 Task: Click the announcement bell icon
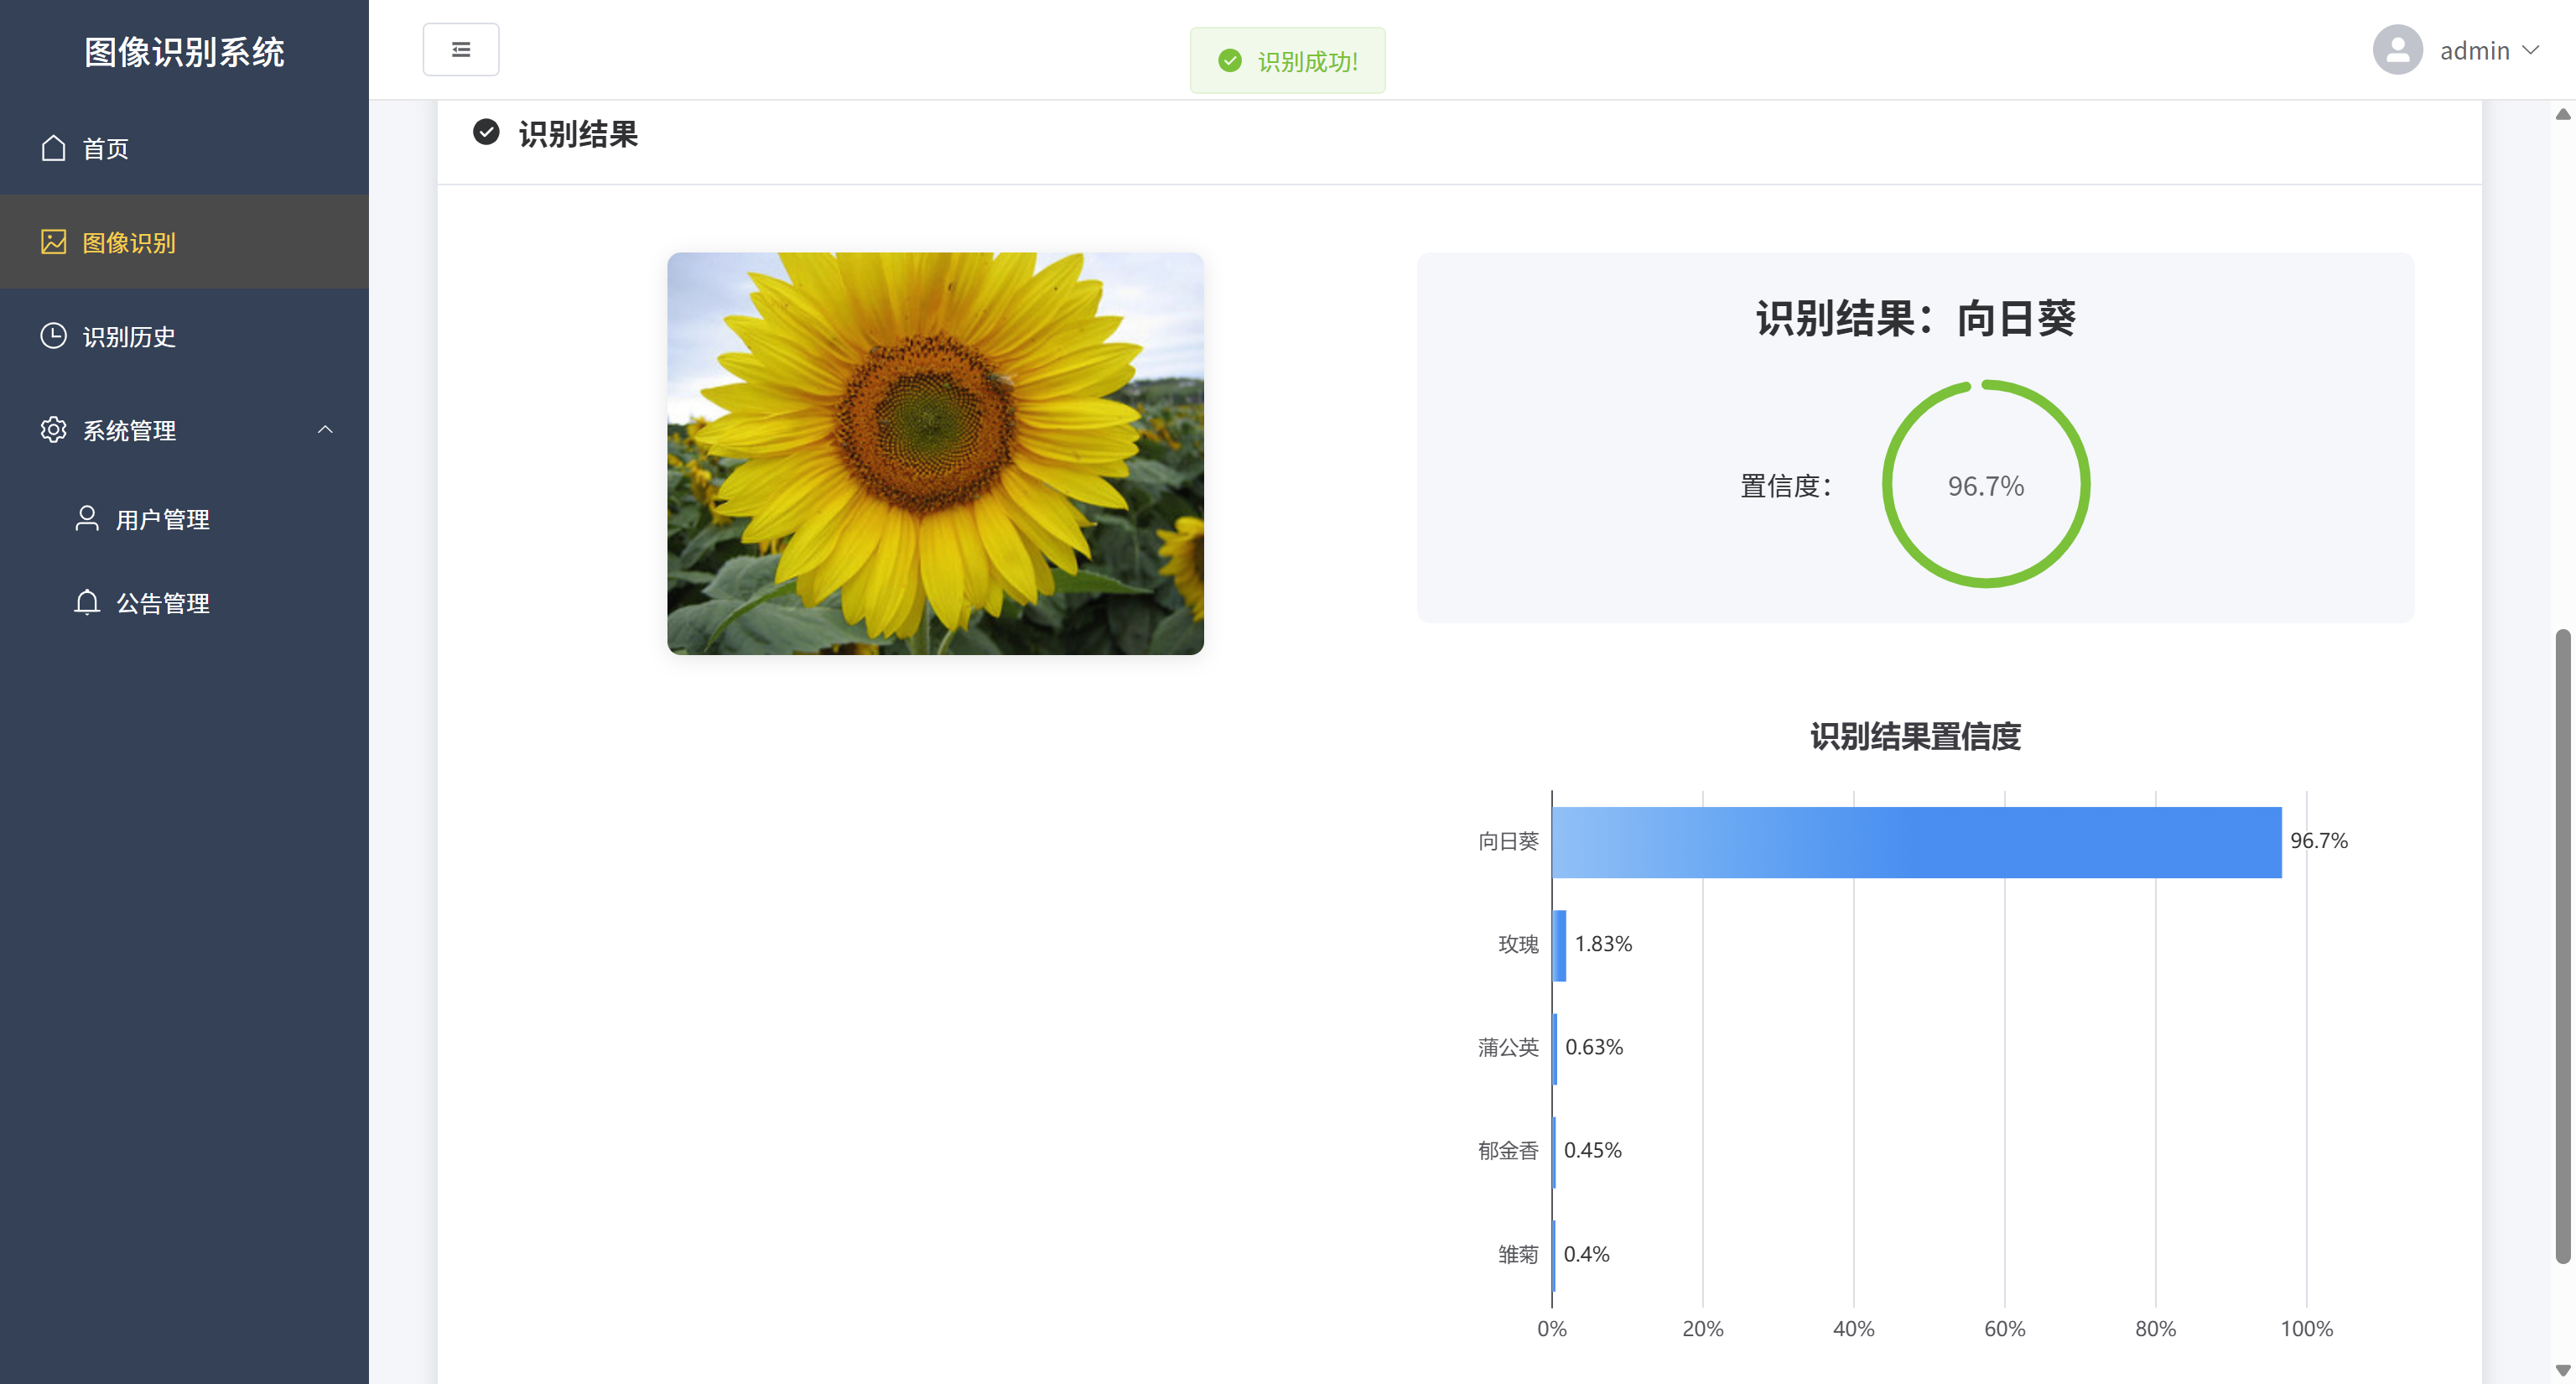[x=87, y=603]
